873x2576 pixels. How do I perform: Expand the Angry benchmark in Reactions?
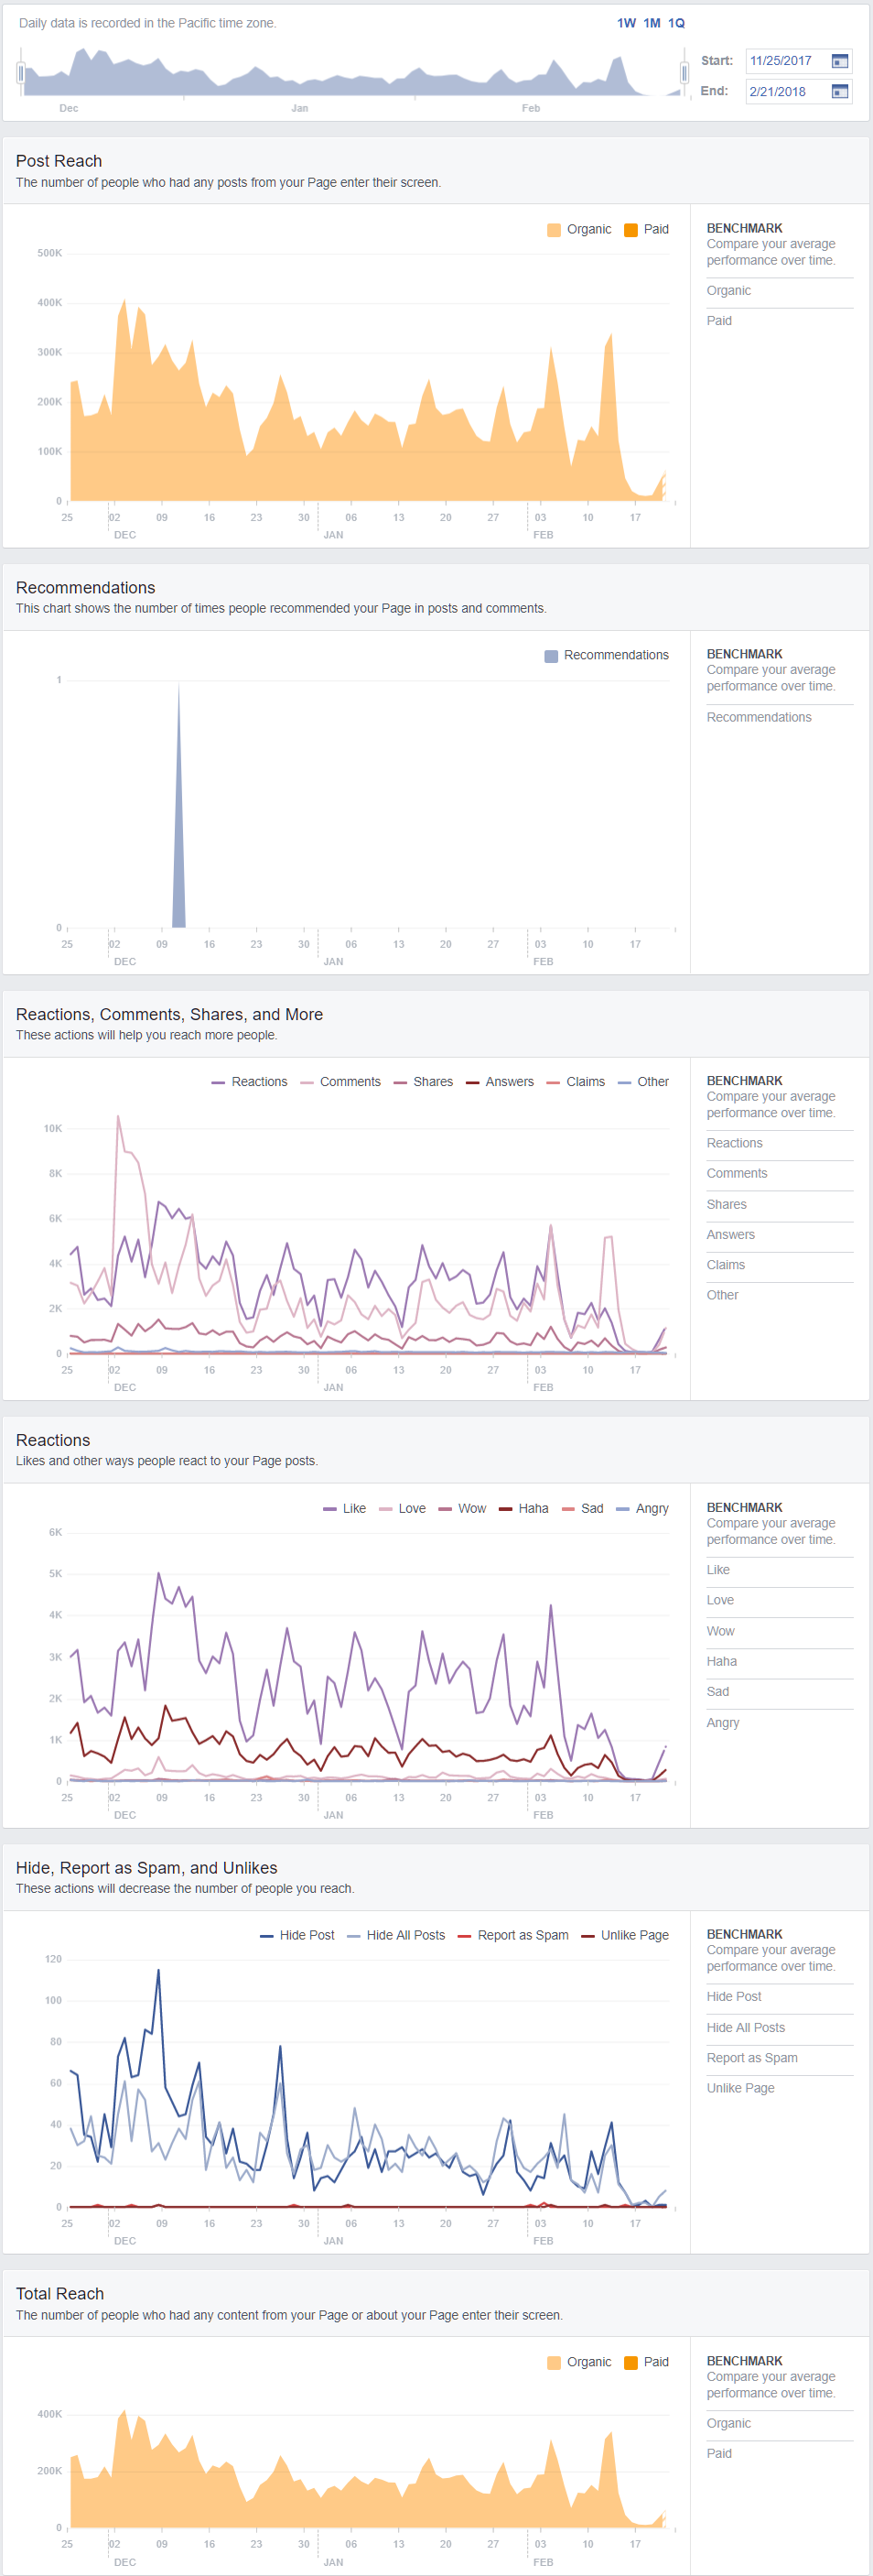click(722, 1722)
